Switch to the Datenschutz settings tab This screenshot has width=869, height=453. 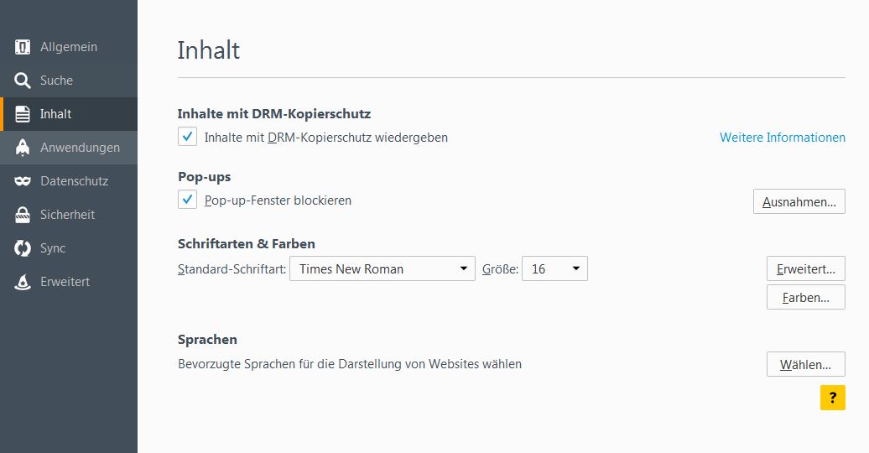(x=74, y=181)
